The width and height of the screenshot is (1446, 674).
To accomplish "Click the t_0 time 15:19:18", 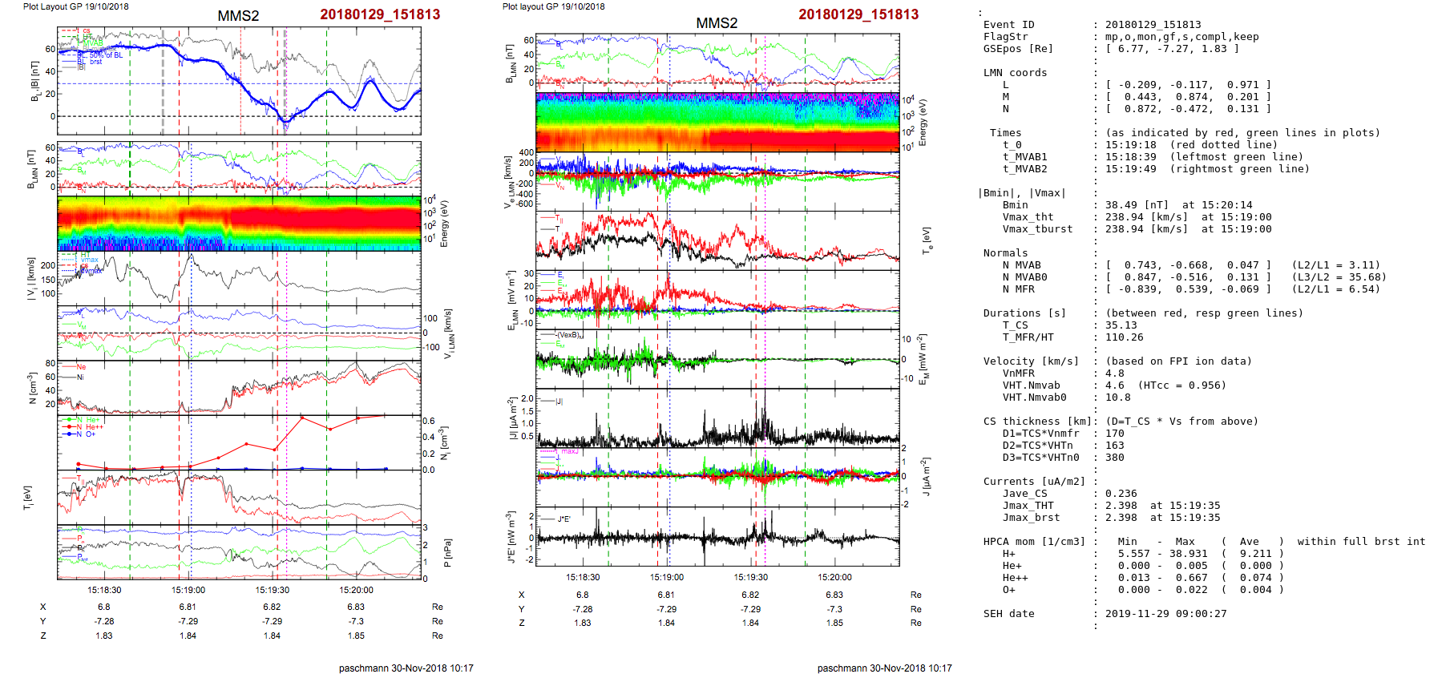I will pyautogui.click(x=1131, y=145).
